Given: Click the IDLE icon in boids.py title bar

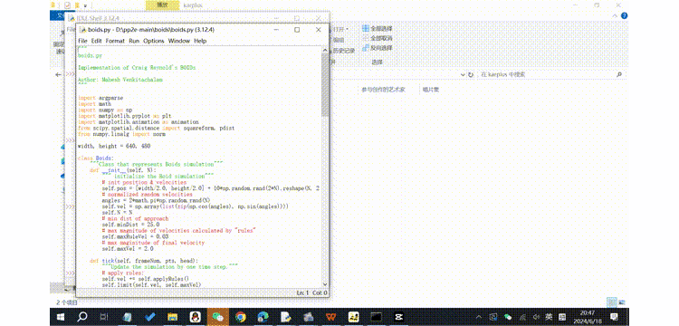Looking at the screenshot, I should (83, 30).
